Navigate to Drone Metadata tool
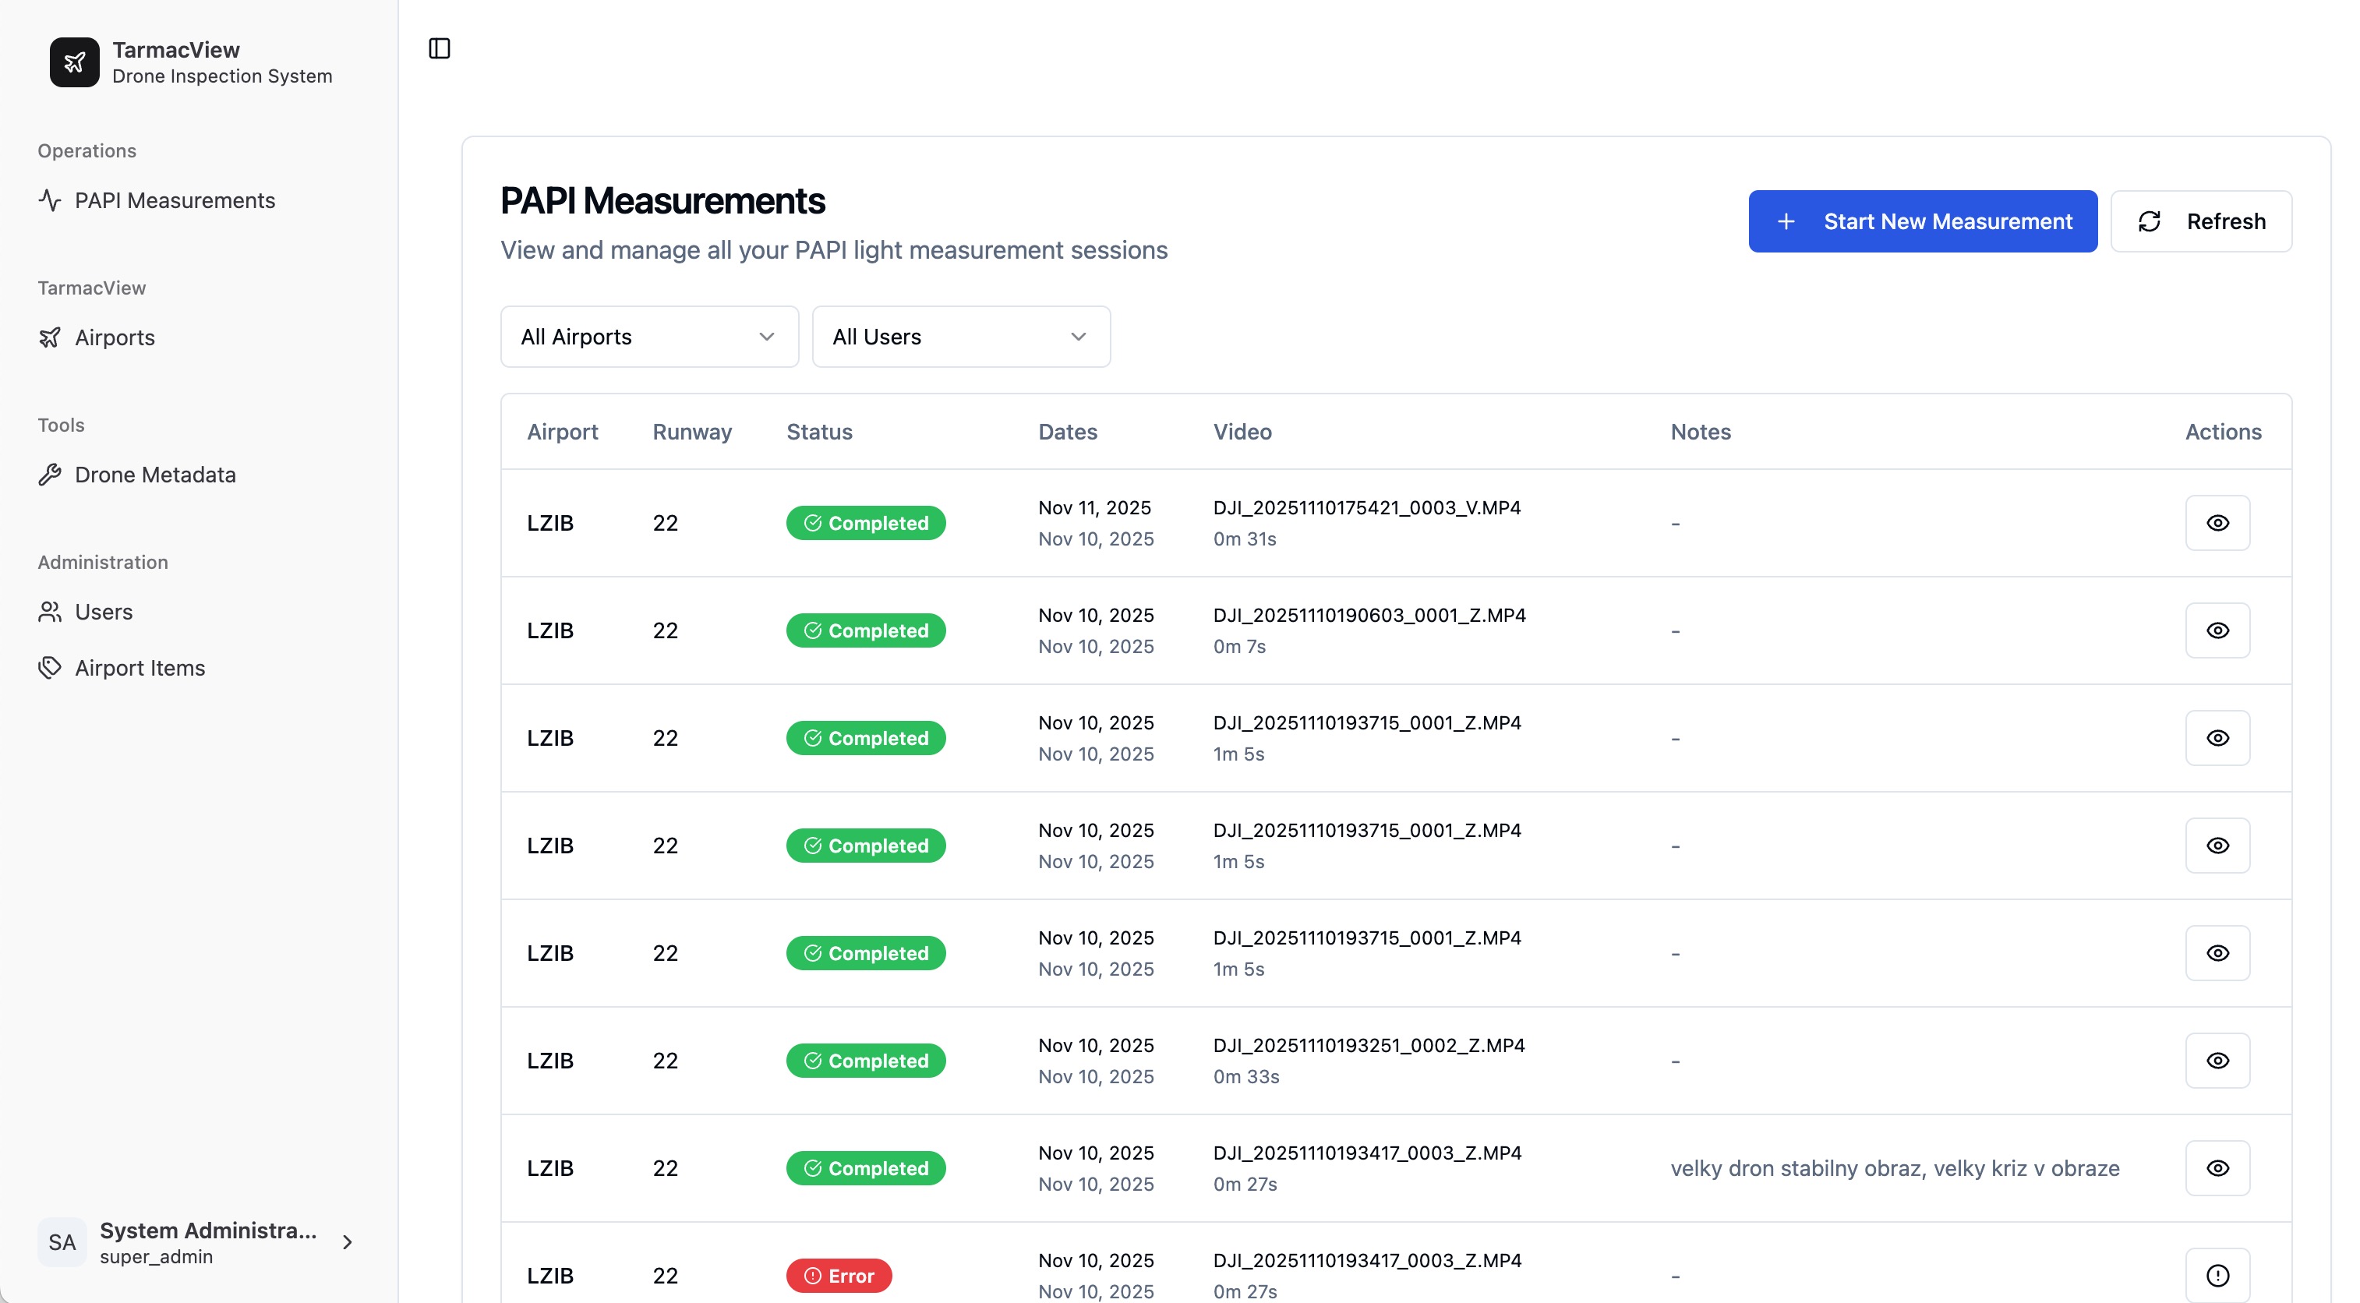Viewport: 2360px width, 1303px height. (x=155, y=475)
